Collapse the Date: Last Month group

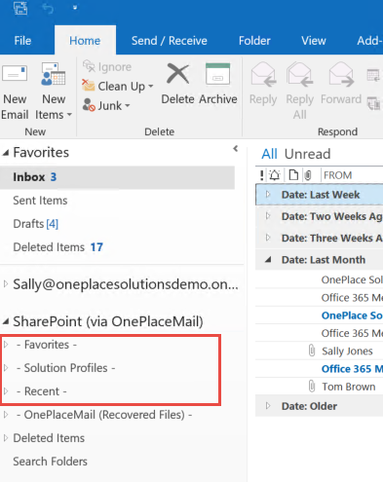(x=268, y=259)
